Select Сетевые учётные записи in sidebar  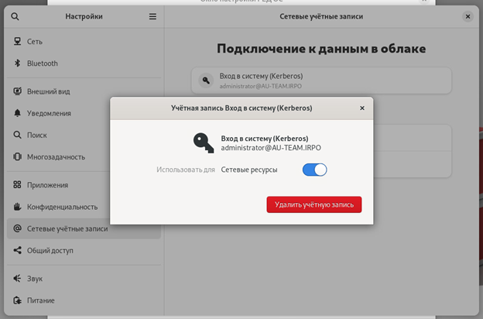tap(67, 228)
